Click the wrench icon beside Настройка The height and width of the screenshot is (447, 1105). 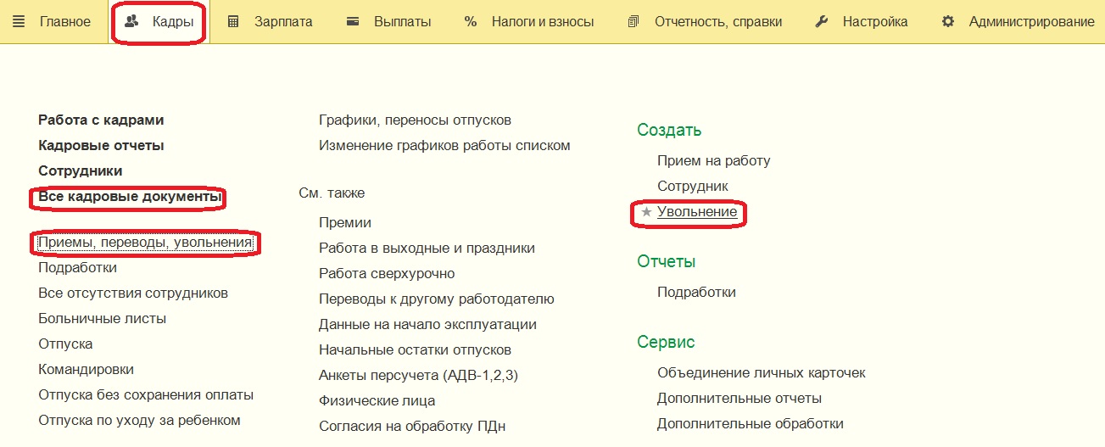pyautogui.click(x=821, y=22)
